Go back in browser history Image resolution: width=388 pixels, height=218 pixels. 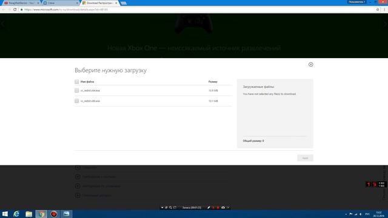(x=4, y=10)
